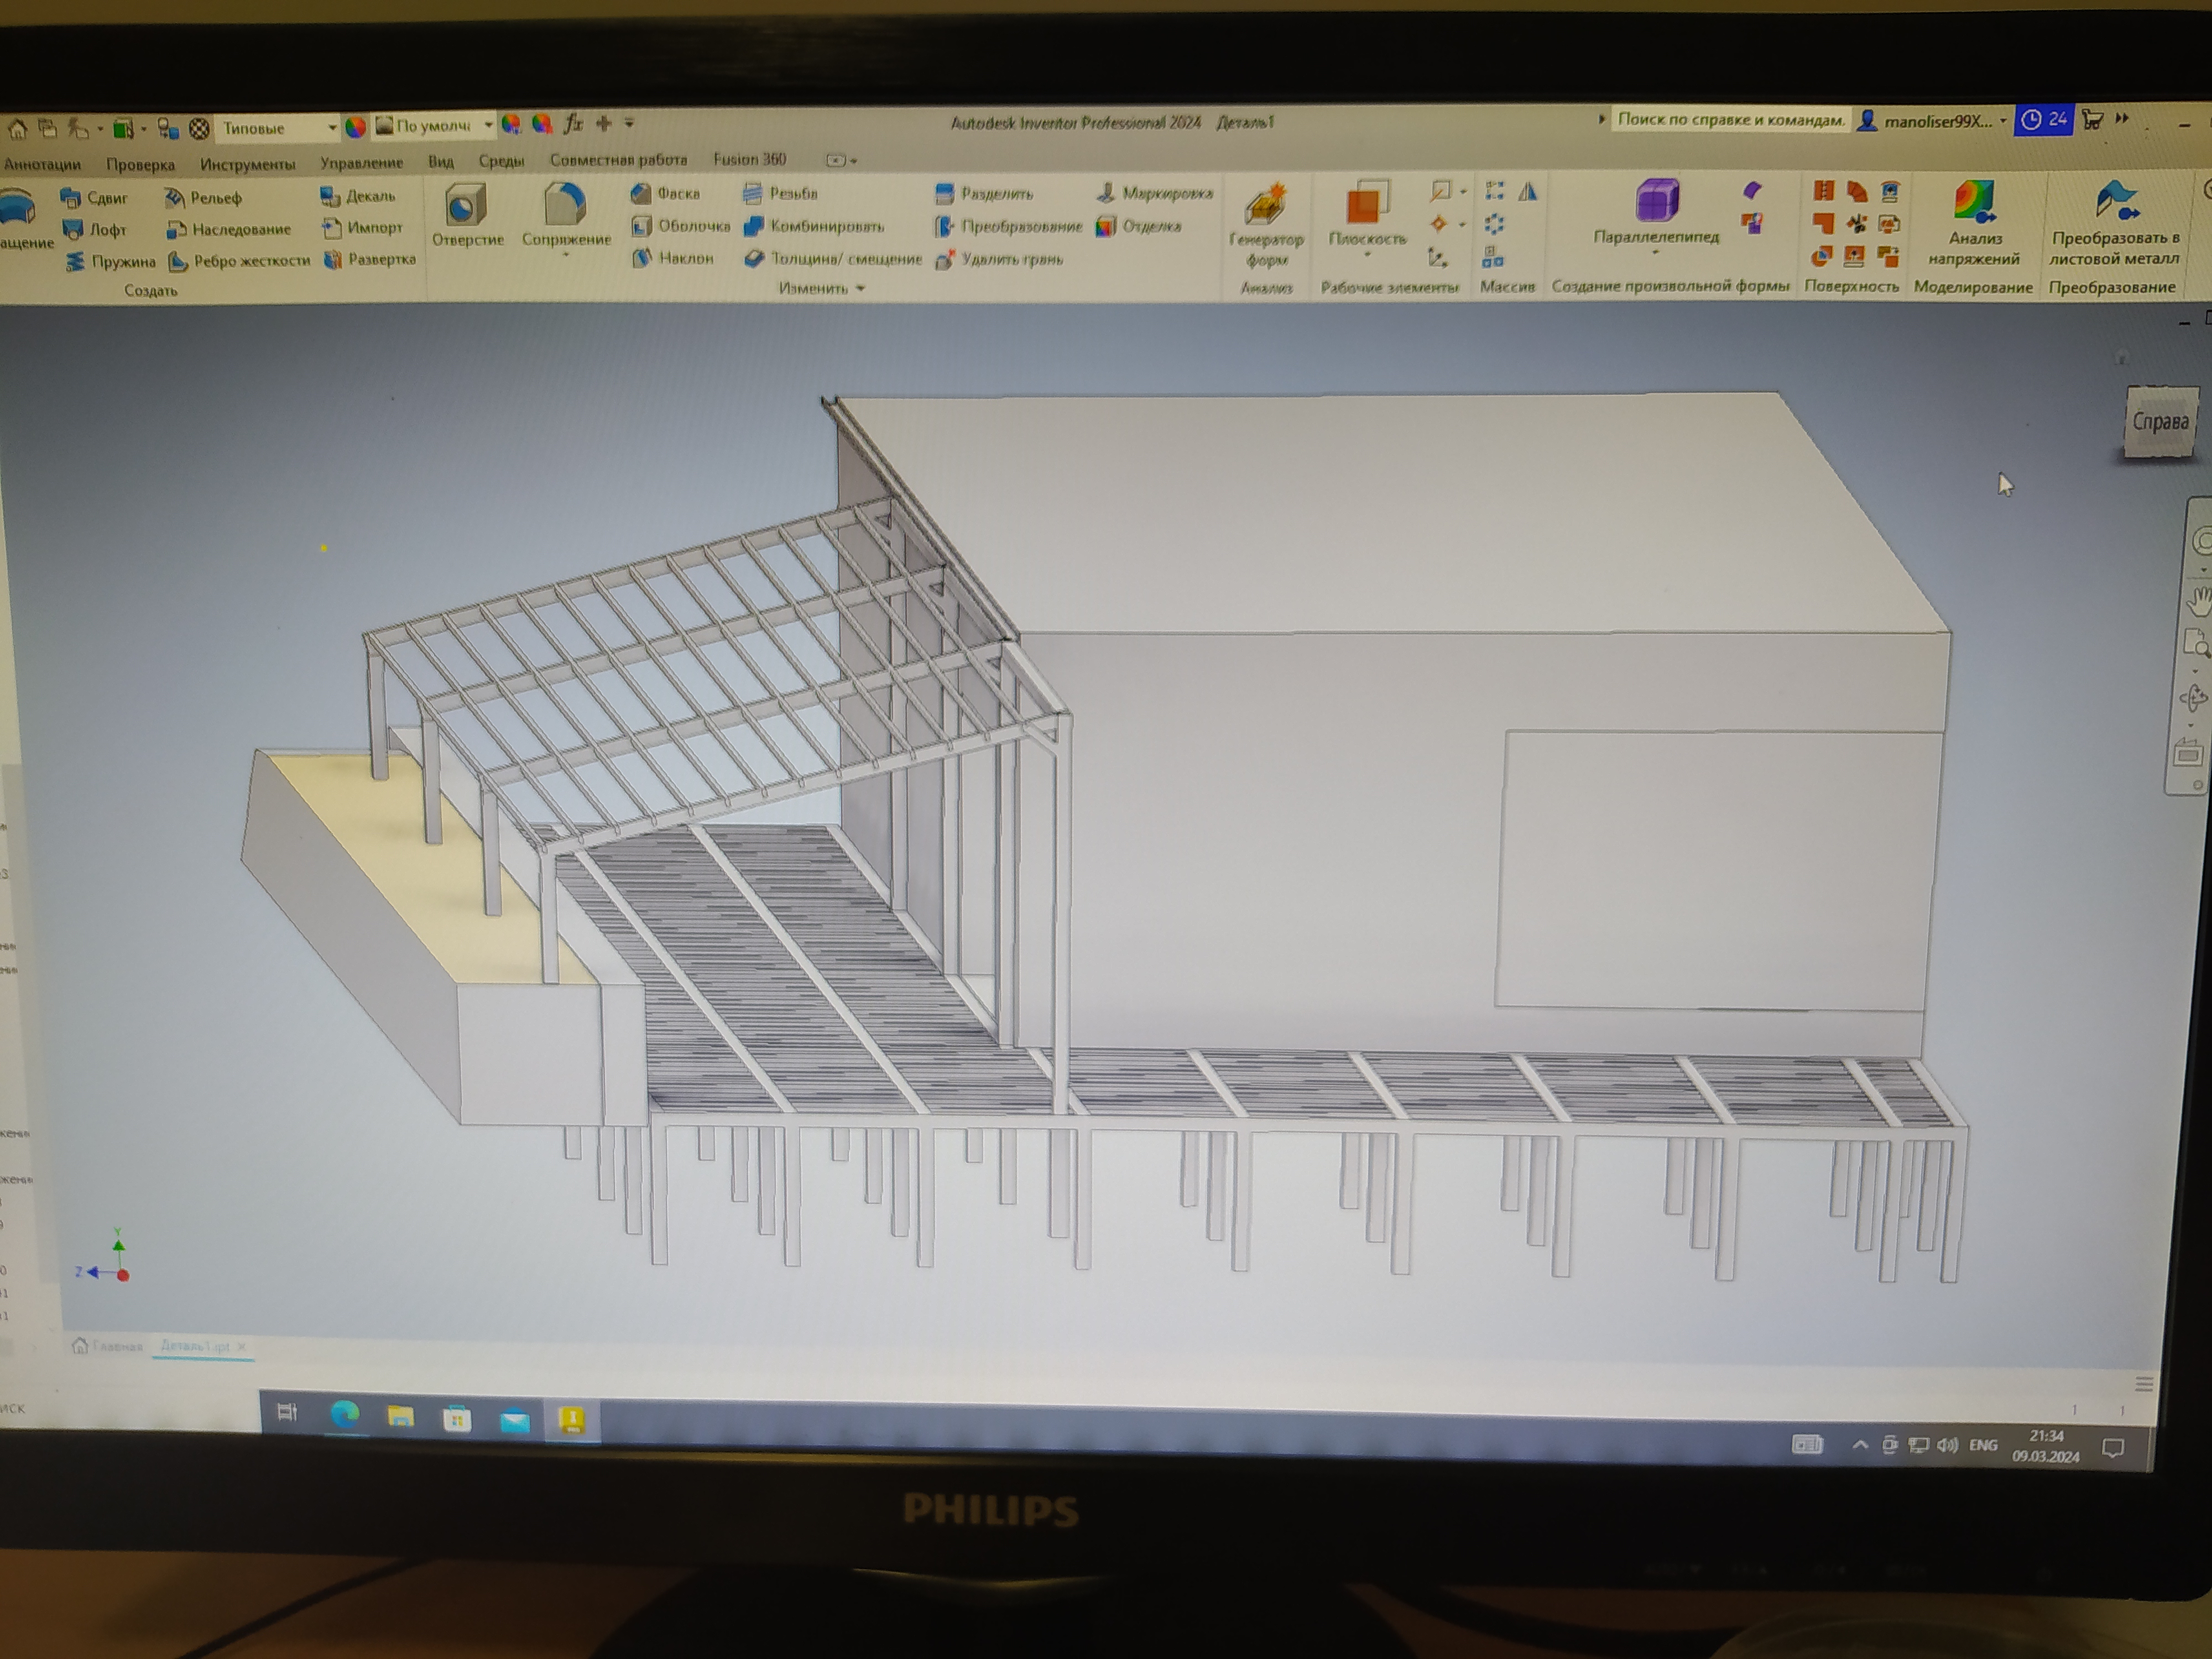Image resolution: width=2212 pixels, height=1659 pixels.
Task: Switch to the Проверка ribbon tab
Action: click(140, 164)
